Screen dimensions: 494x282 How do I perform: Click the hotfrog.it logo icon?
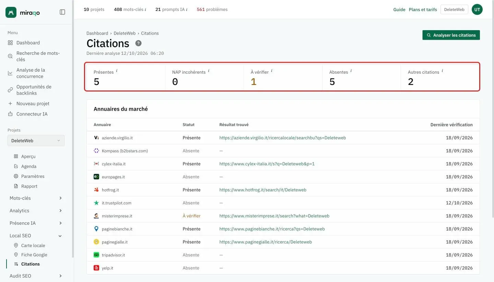(96, 190)
